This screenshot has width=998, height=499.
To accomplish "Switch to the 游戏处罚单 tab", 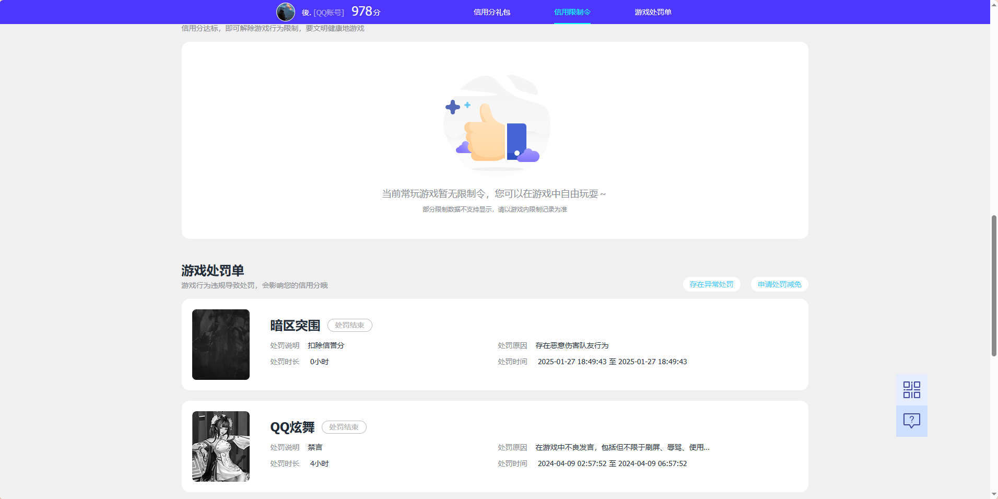I will pyautogui.click(x=653, y=12).
